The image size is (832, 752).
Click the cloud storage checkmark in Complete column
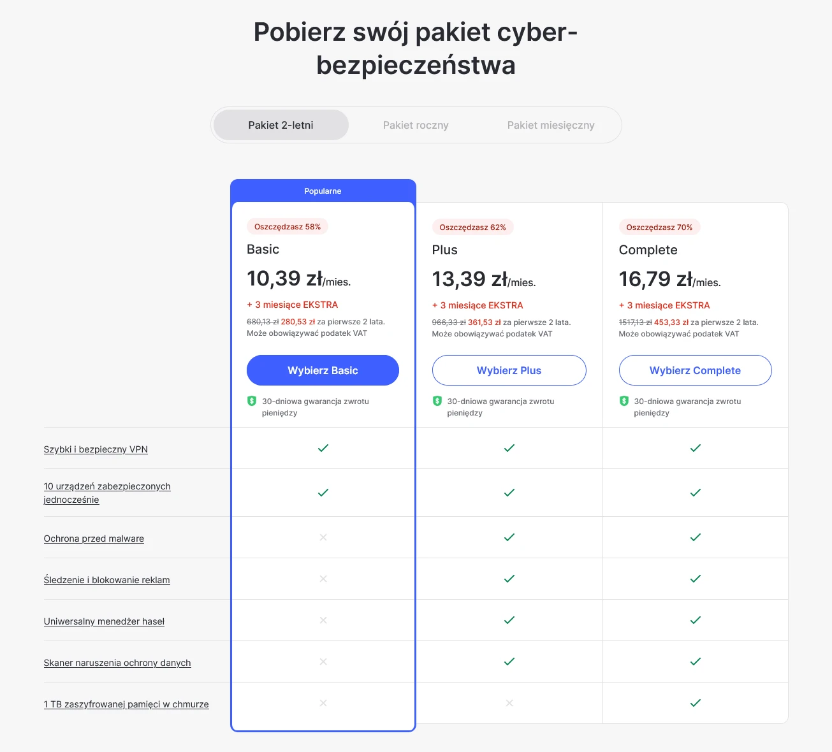tap(696, 703)
